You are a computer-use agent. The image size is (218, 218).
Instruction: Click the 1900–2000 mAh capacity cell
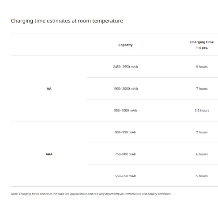(x=125, y=89)
